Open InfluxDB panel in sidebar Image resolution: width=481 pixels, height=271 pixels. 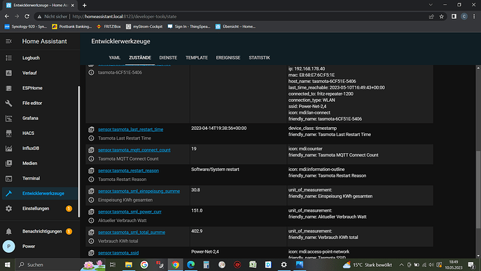[x=31, y=148]
